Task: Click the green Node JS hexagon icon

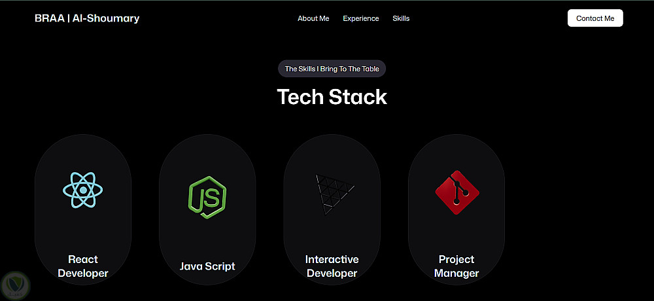Action: point(207,197)
